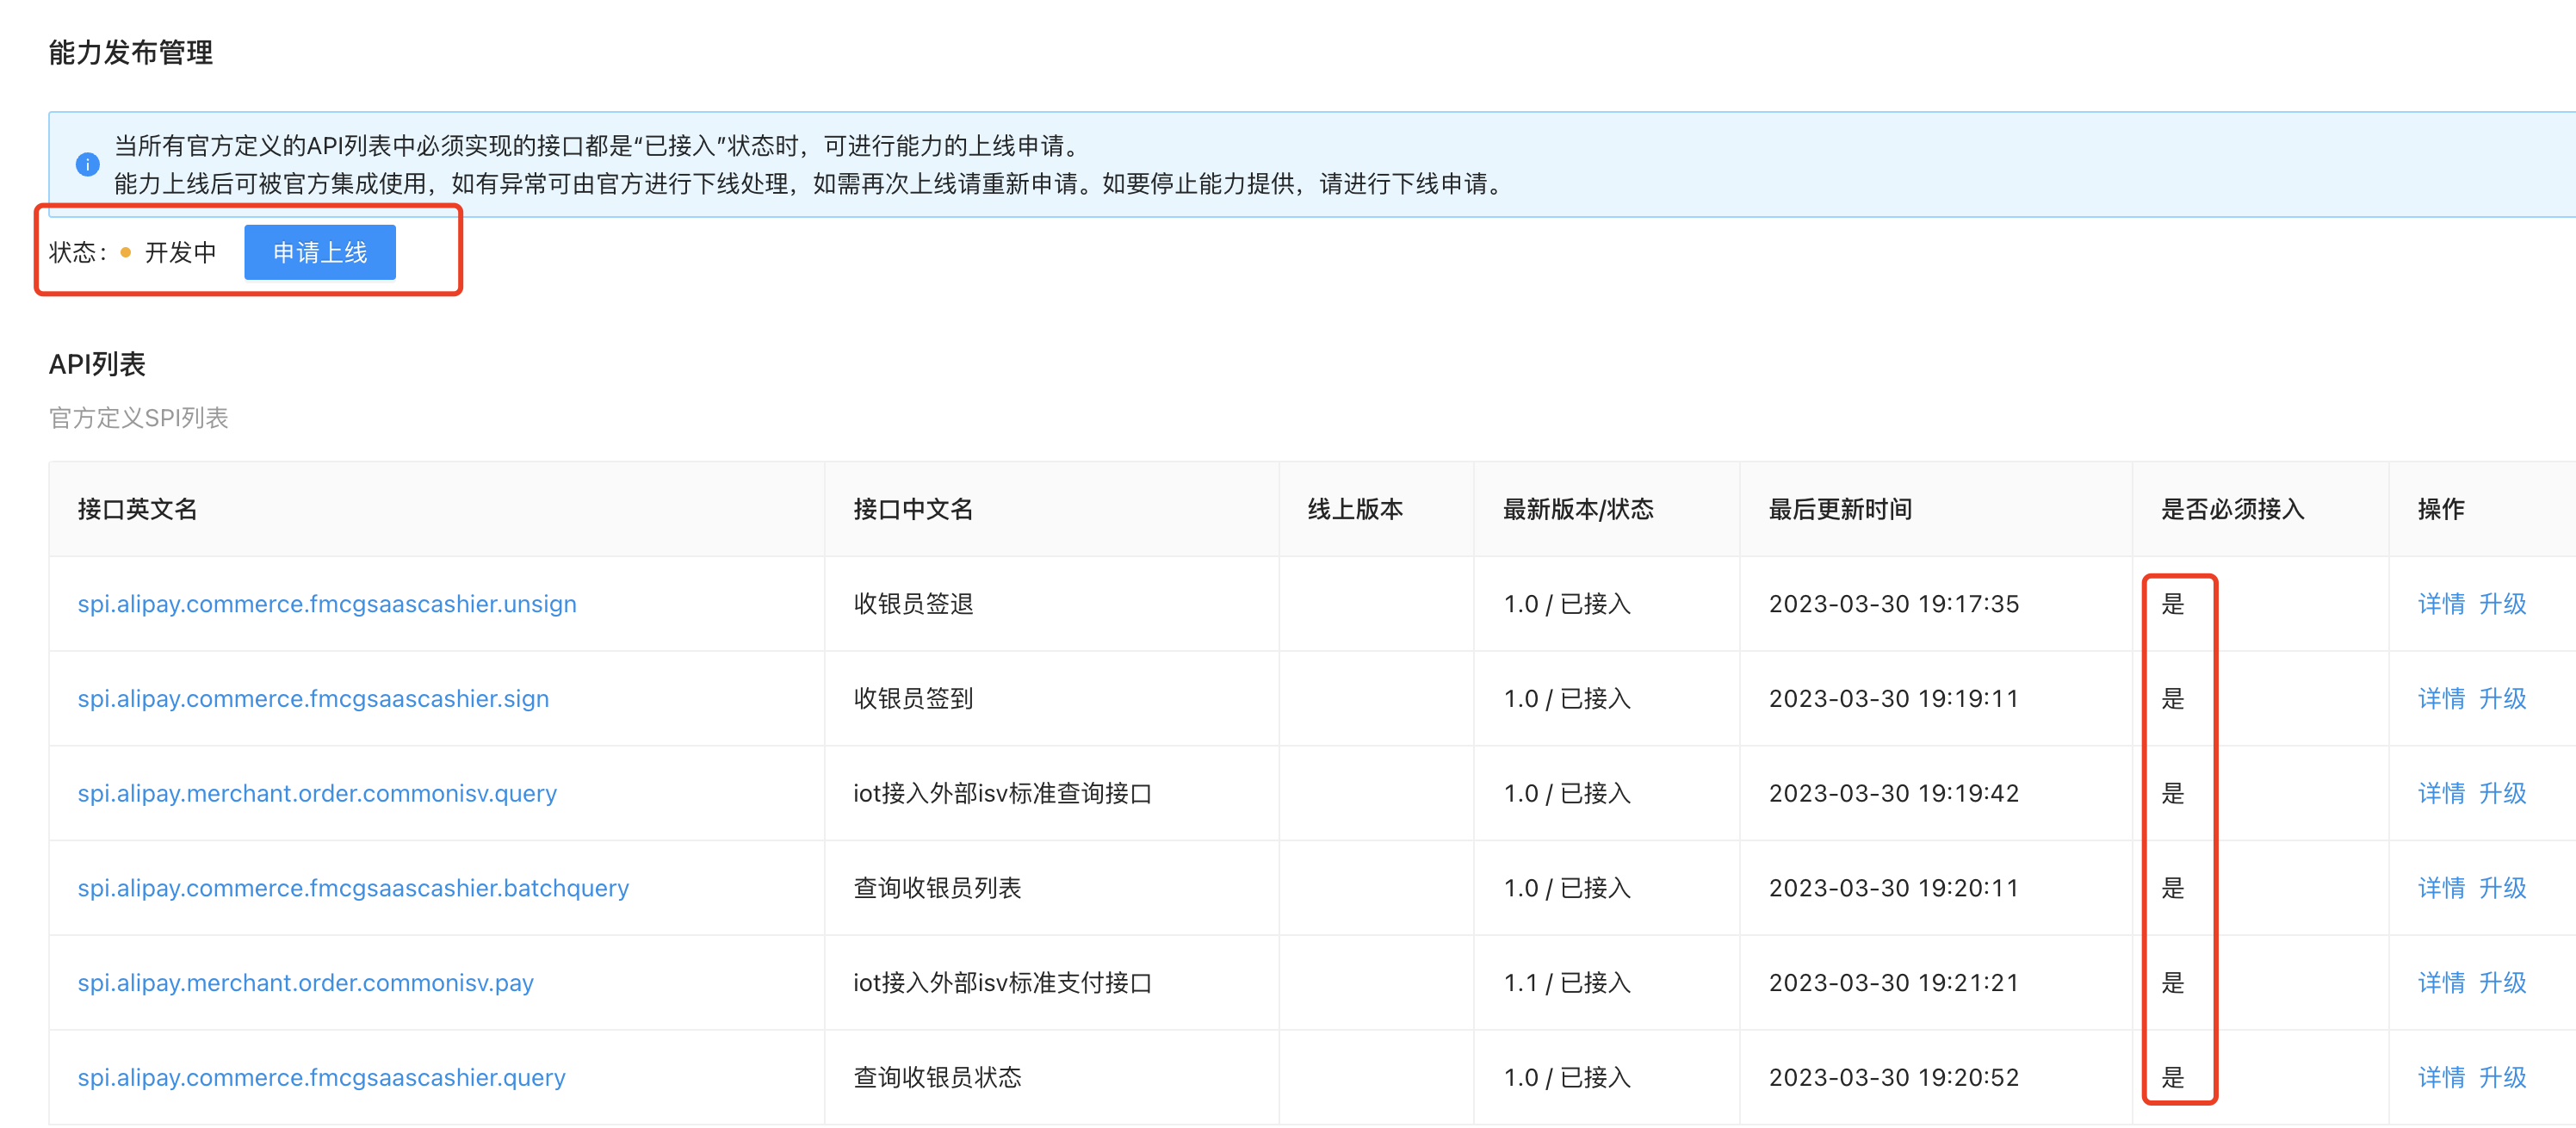Click 升级 for the 查询收银员列表 row

2502,888
